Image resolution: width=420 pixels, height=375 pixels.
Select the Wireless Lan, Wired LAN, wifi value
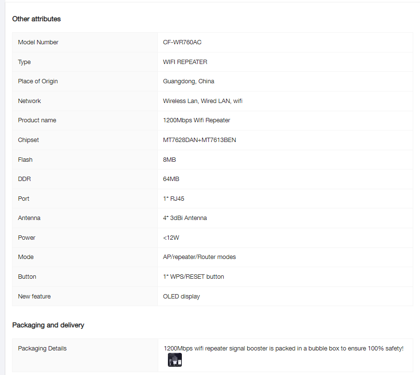[x=203, y=101]
